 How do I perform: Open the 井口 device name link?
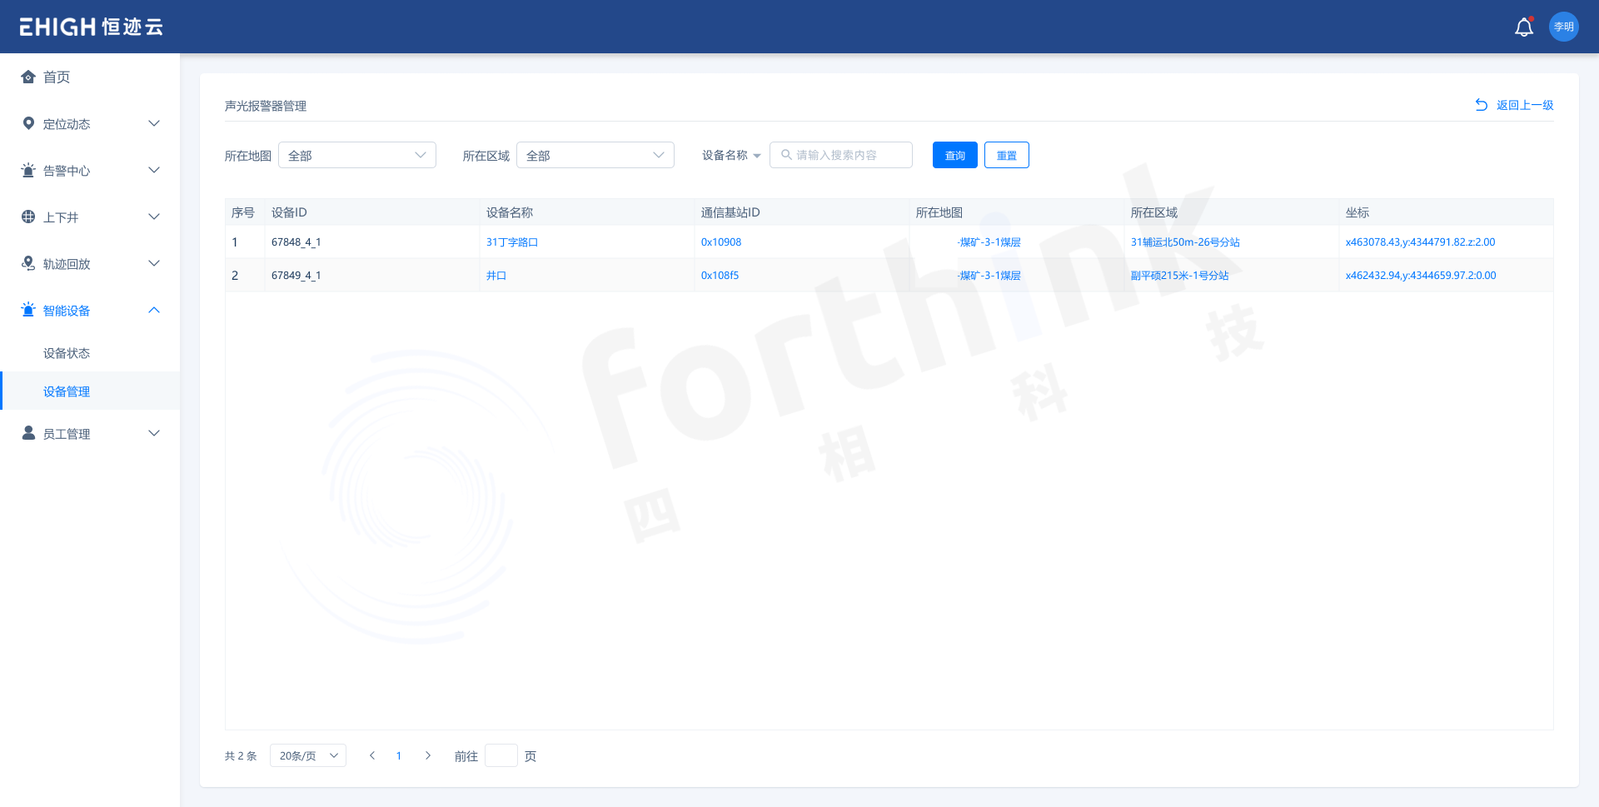496,275
